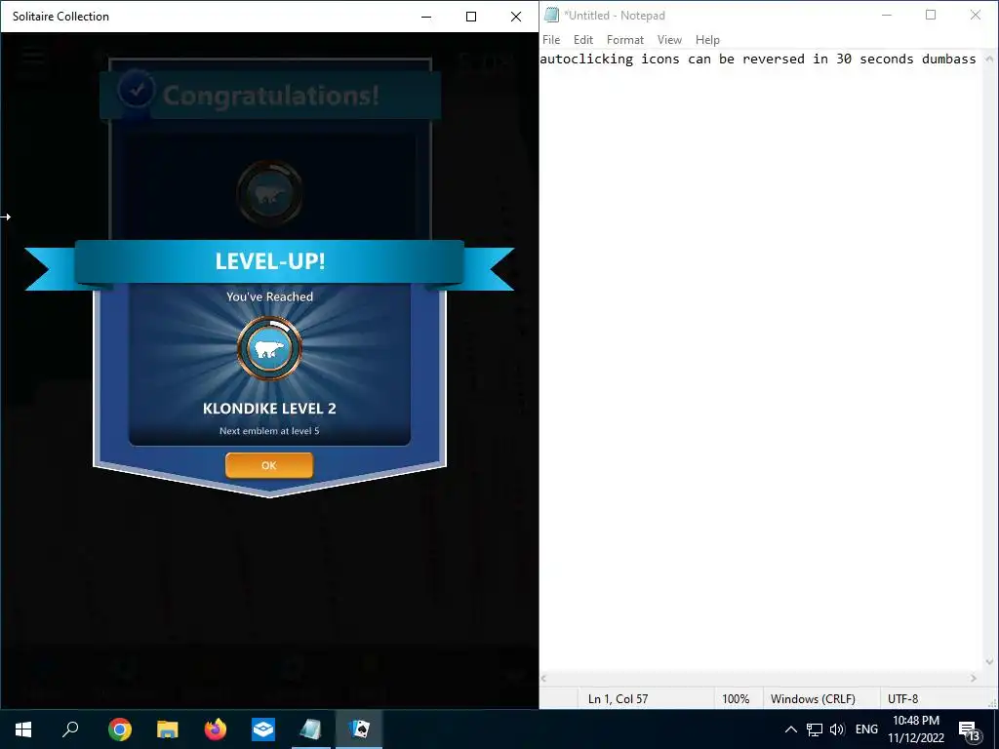This screenshot has width=999, height=749.
Task: Launch Firefox from taskbar
Action: [x=216, y=729]
